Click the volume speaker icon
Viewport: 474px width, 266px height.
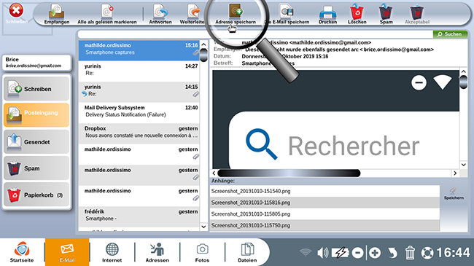322,253
